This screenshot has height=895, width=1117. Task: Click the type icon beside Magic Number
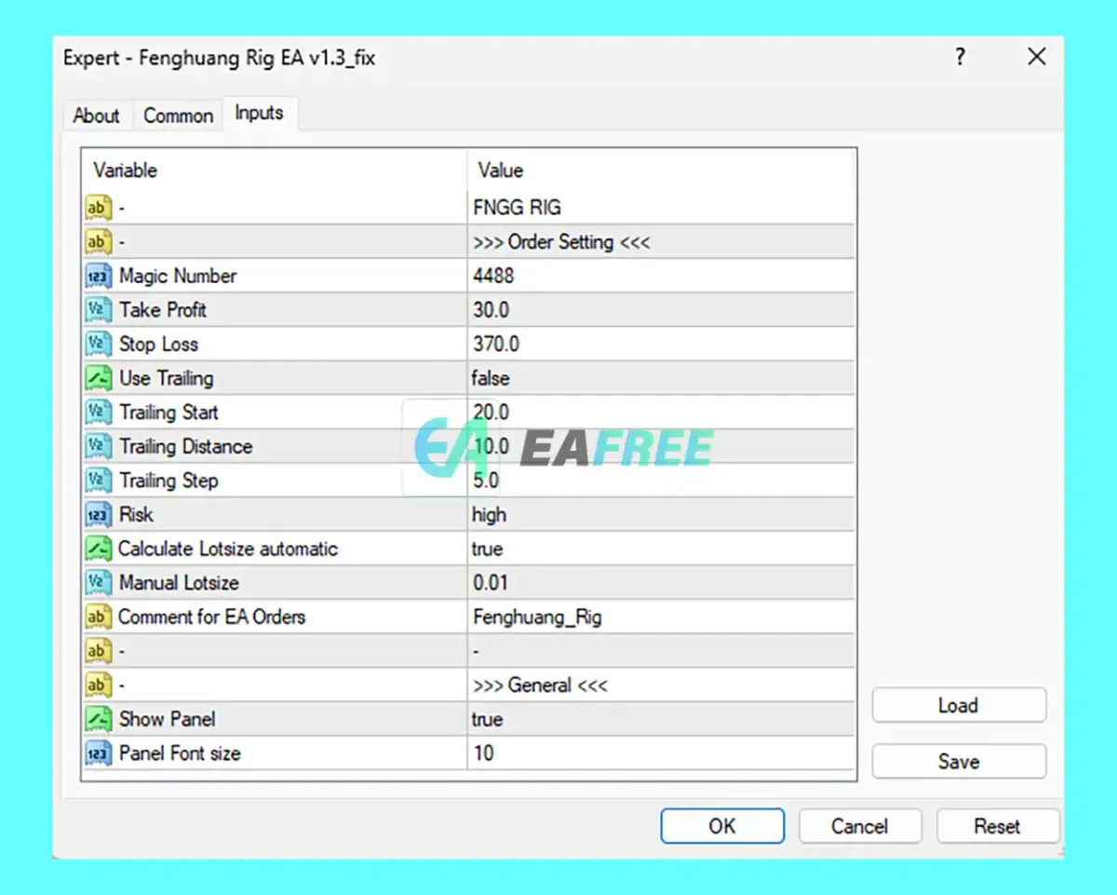[98, 276]
